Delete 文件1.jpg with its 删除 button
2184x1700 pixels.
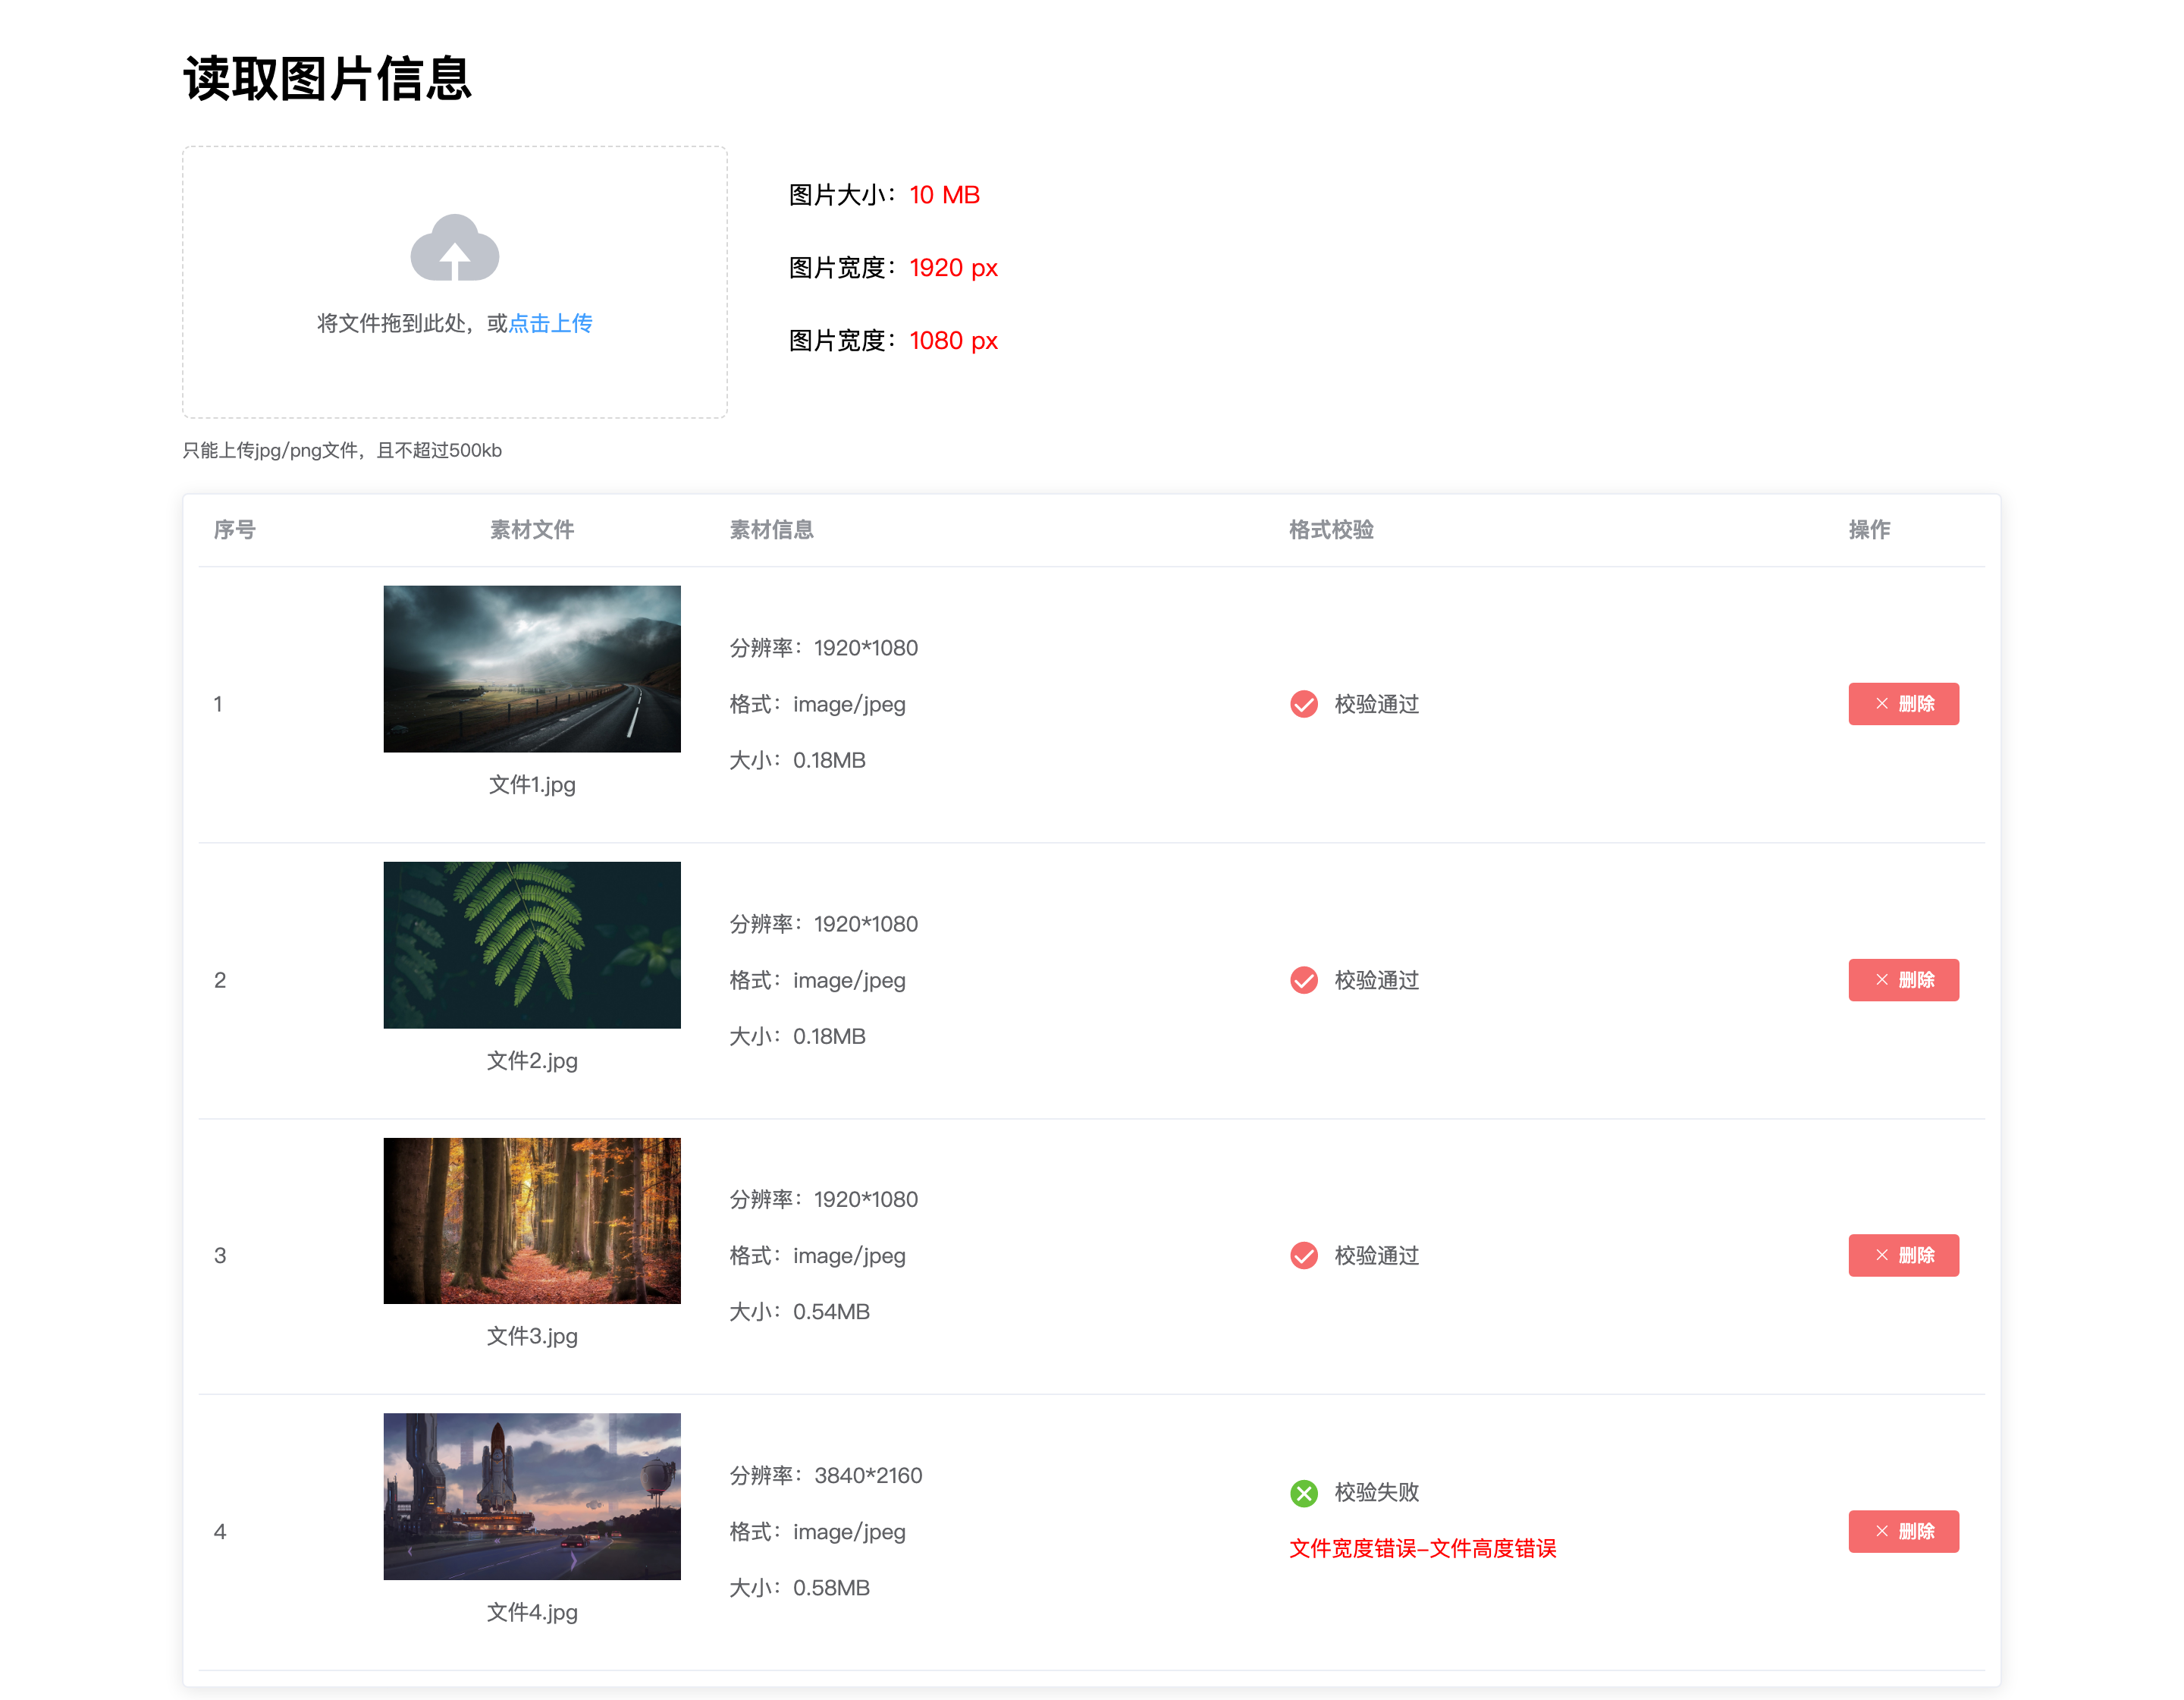pyautogui.click(x=1903, y=705)
